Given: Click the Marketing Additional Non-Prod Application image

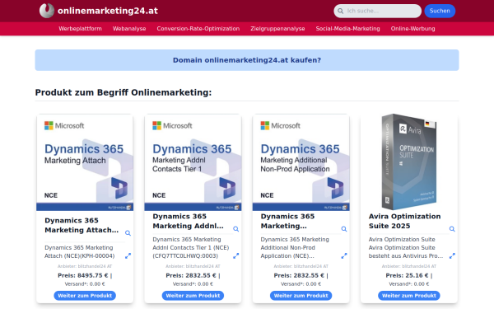Looking at the screenshot, I should (301, 162).
